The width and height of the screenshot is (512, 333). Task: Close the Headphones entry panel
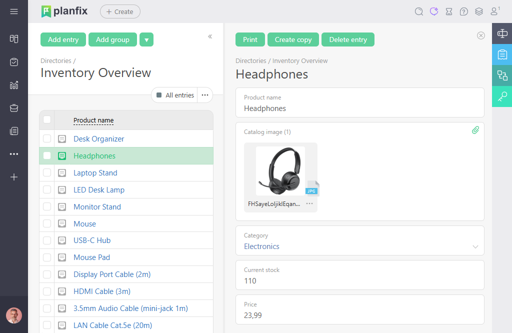click(x=480, y=35)
